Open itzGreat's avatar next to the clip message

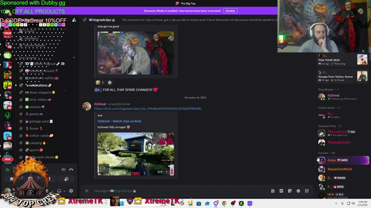tap(87, 106)
